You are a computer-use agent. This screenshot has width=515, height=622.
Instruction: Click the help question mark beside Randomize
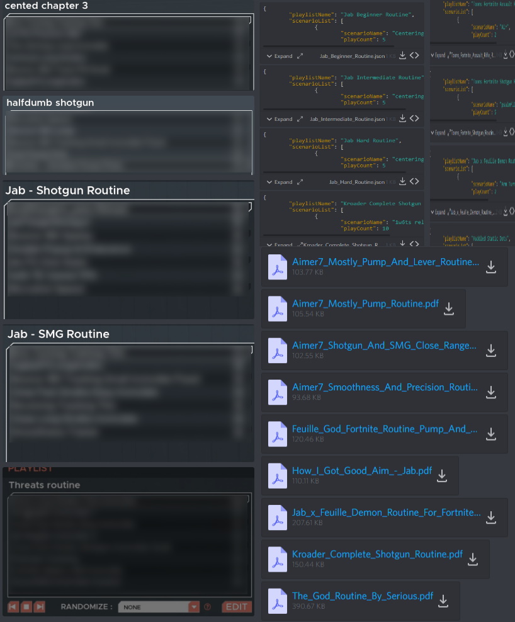click(206, 607)
